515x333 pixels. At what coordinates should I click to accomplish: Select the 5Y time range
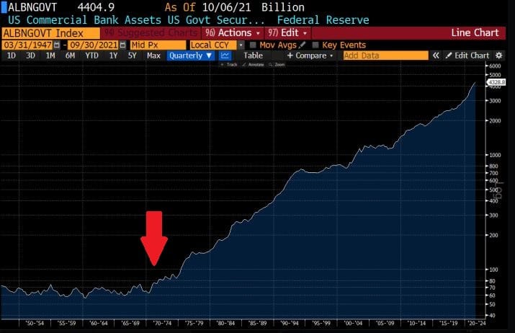(x=132, y=55)
